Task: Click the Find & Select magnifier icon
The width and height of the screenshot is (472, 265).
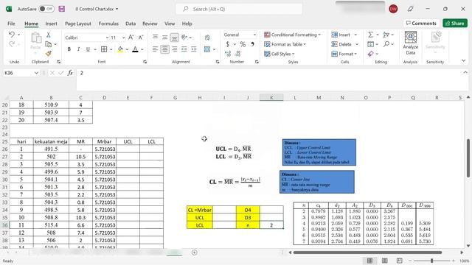Action: tap(386, 44)
